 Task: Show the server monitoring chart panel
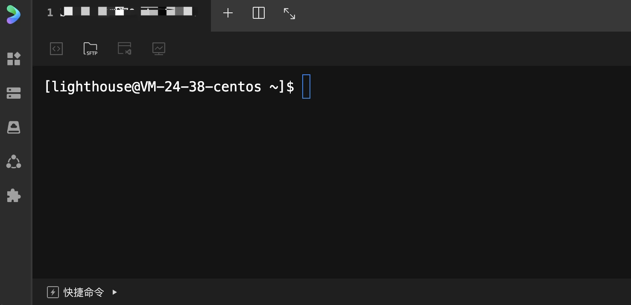tap(159, 49)
